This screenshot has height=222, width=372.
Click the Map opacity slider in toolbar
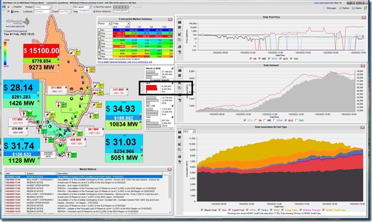tap(85, 11)
